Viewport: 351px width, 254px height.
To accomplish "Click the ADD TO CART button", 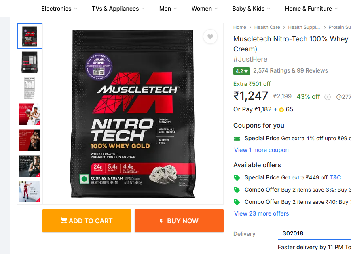I will [x=87, y=221].
